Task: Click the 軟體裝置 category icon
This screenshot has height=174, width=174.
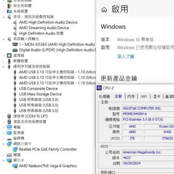Action: pyautogui.click(x=9, y=61)
